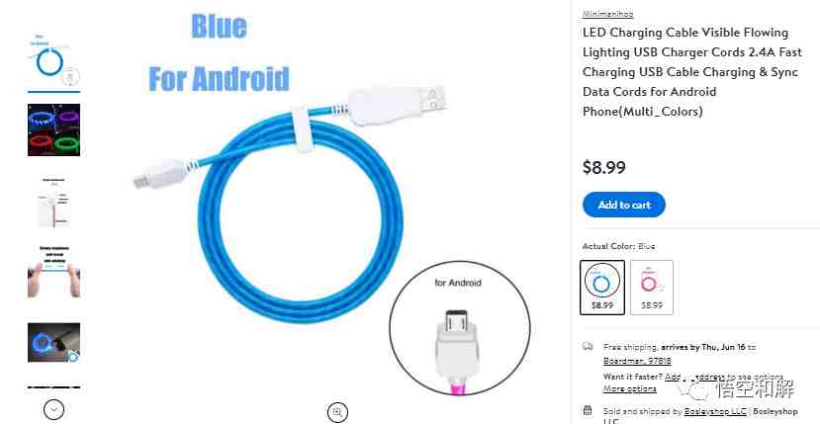Screen dimensions: 820x424
Task: Click the store icon beside Sold and shipped
Action: point(588,411)
